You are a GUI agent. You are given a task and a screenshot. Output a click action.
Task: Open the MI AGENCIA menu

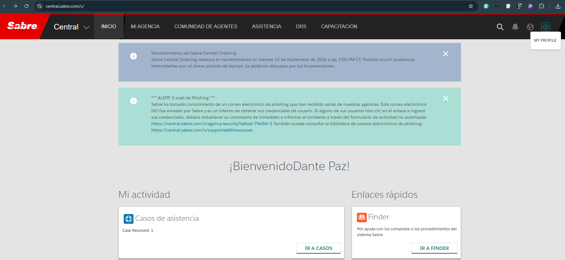(x=145, y=27)
